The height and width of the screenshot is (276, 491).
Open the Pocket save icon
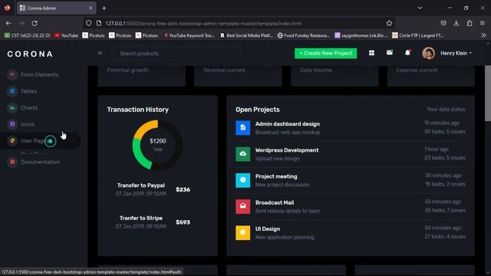click(443, 23)
